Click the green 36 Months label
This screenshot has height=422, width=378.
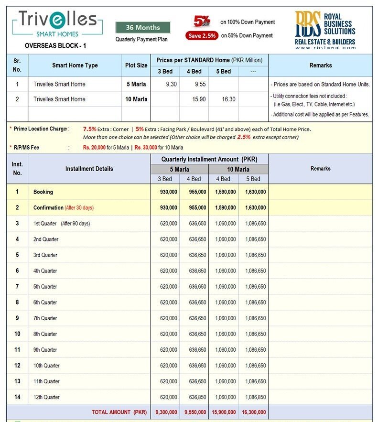[x=143, y=27]
